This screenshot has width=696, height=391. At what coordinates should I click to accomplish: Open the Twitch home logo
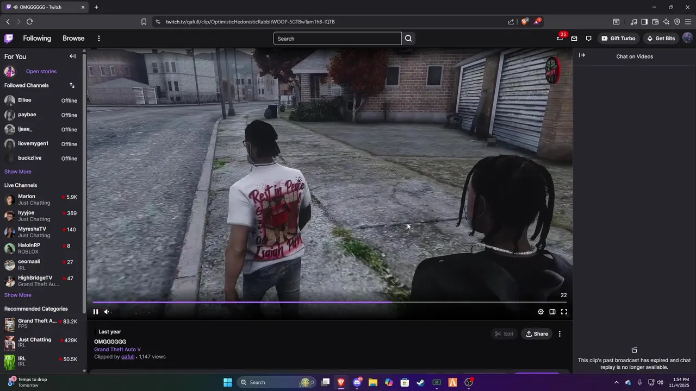click(x=9, y=39)
